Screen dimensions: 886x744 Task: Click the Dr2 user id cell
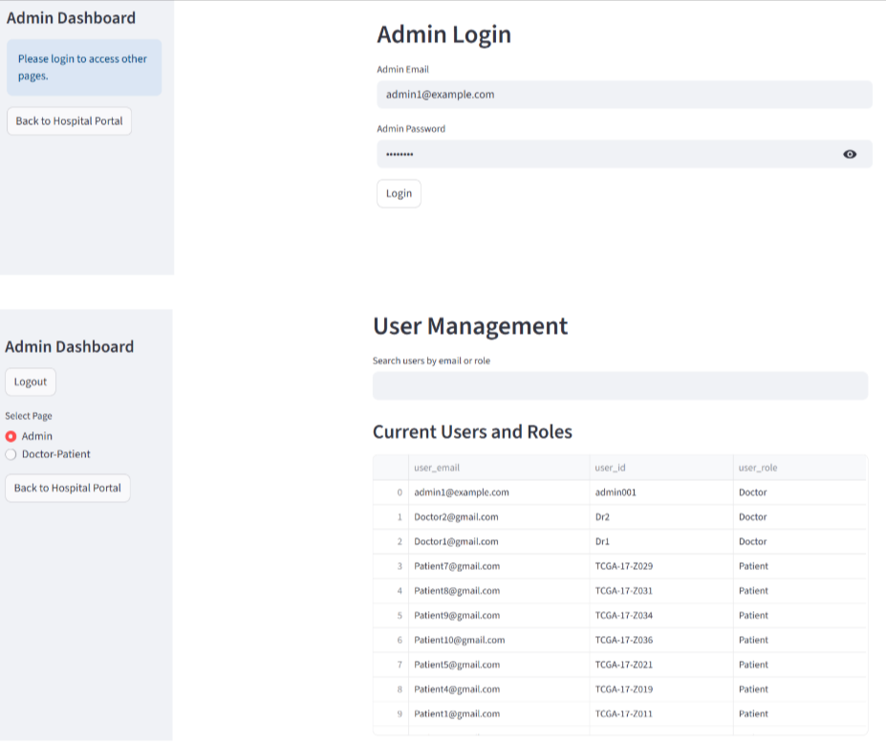coord(661,516)
